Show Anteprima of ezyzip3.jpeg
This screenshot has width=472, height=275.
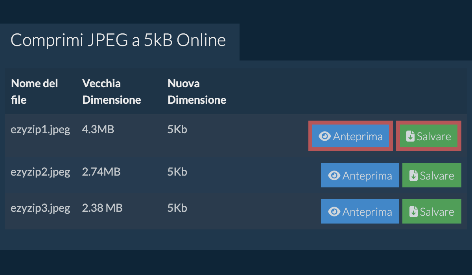click(x=360, y=211)
